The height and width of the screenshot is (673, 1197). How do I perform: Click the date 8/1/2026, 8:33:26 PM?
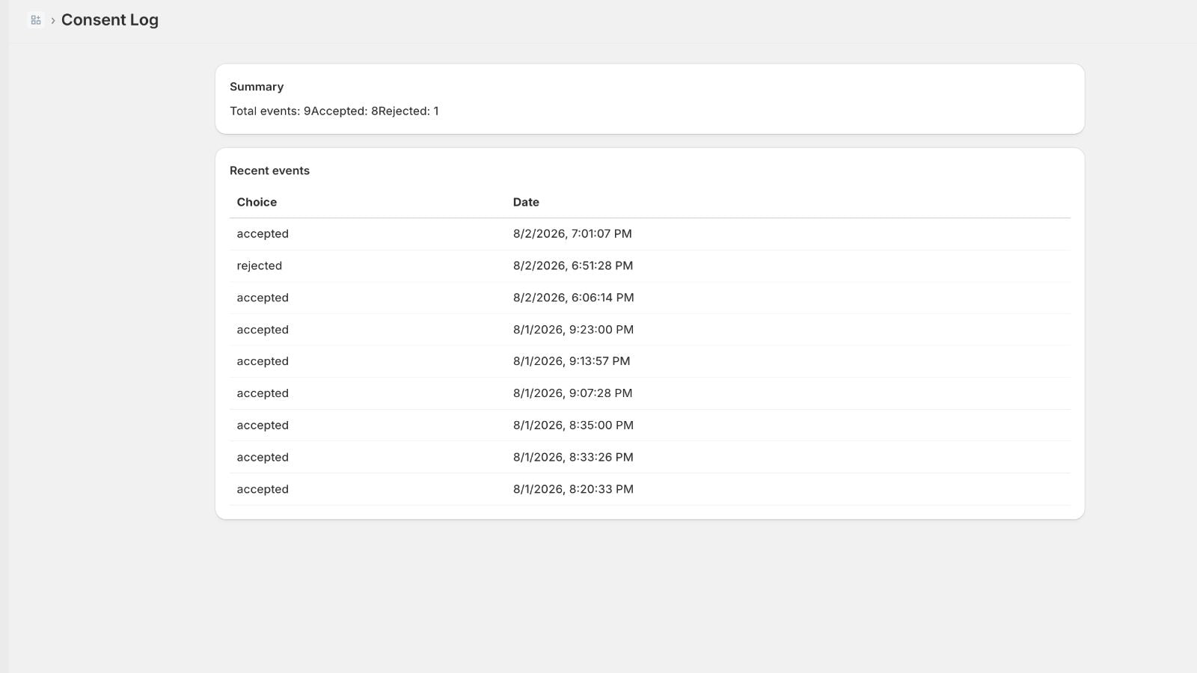[x=573, y=458]
